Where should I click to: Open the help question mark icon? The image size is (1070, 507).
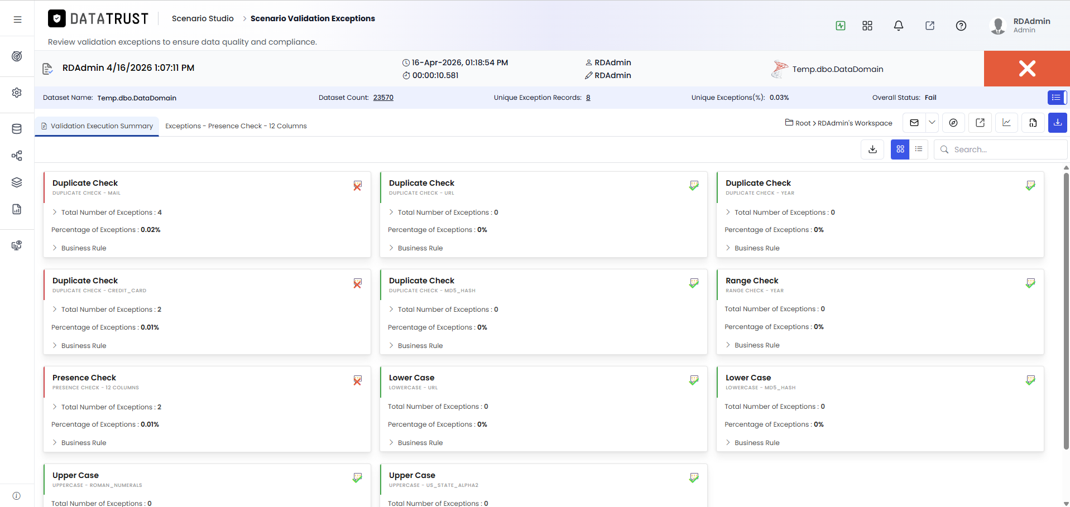pos(961,26)
